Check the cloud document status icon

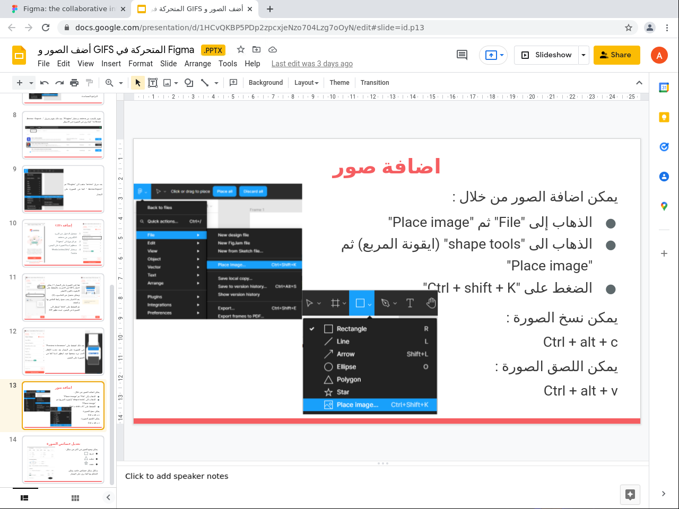point(273,49)
